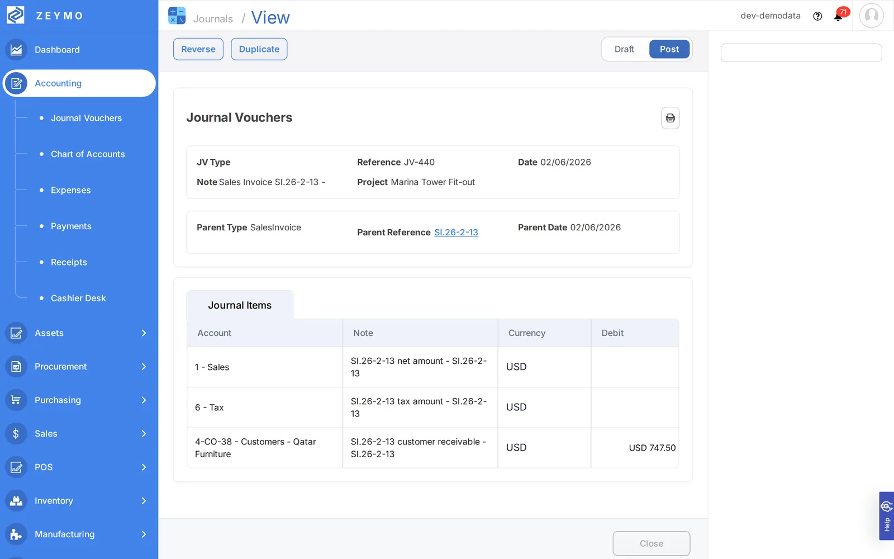894x559 pixels.
Task: Select the '6 - Tax' account cell
Action: click(265, 408)
